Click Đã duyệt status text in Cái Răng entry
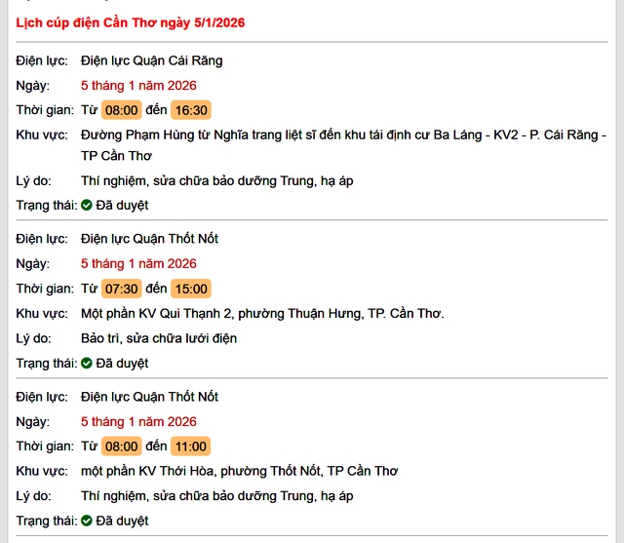This screenshot has width=624, height=543. click(x=122, y=206)
